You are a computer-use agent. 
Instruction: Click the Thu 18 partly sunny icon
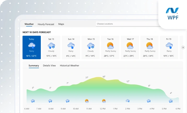tap(150, 46)
